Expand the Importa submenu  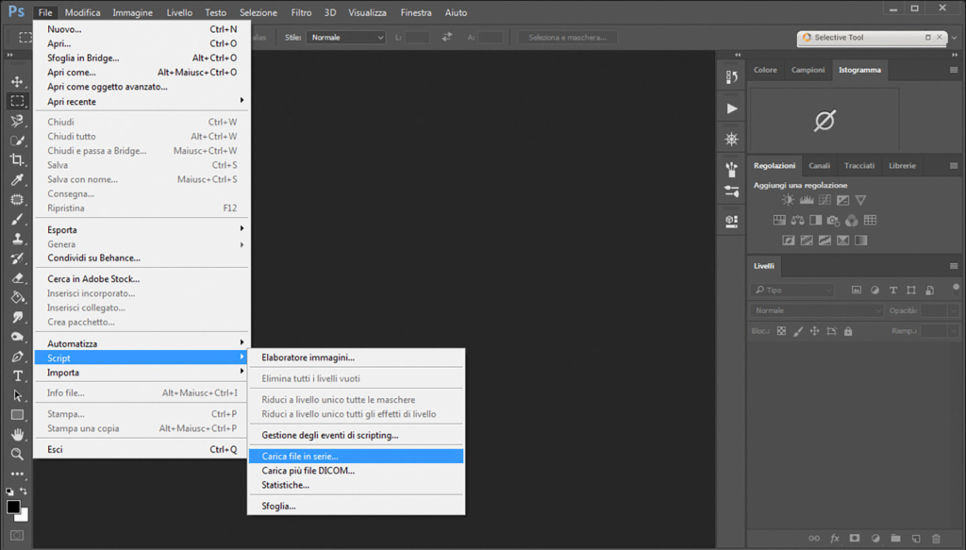click(x=142, y=373)
